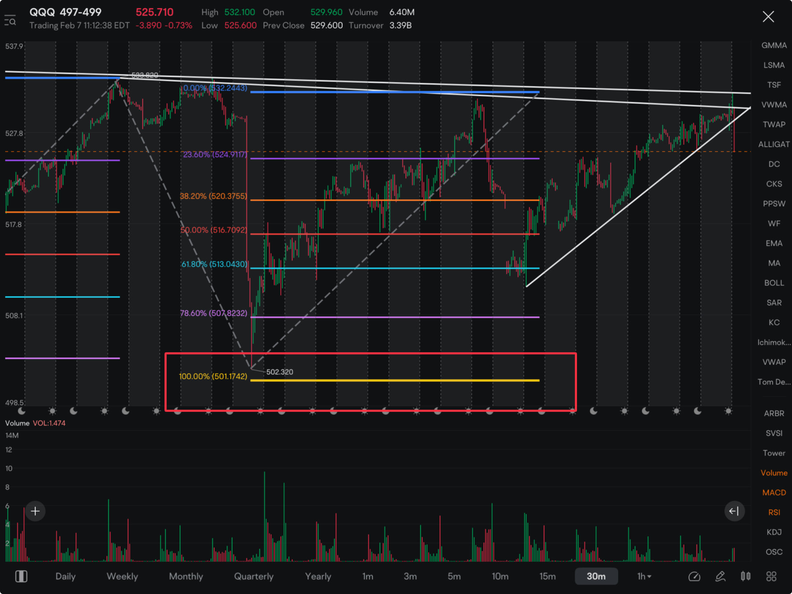792x594 pixels.
Task: Toggle the highlighted MACD sub-indicator
Action: point(774,493)
